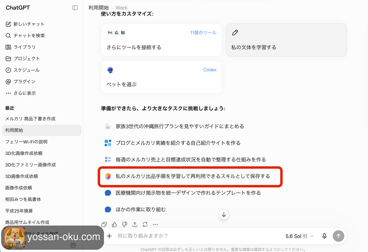Screen dimensions: 368x252
Task: Click the plus attach button
Action: [x=109, y=236]
